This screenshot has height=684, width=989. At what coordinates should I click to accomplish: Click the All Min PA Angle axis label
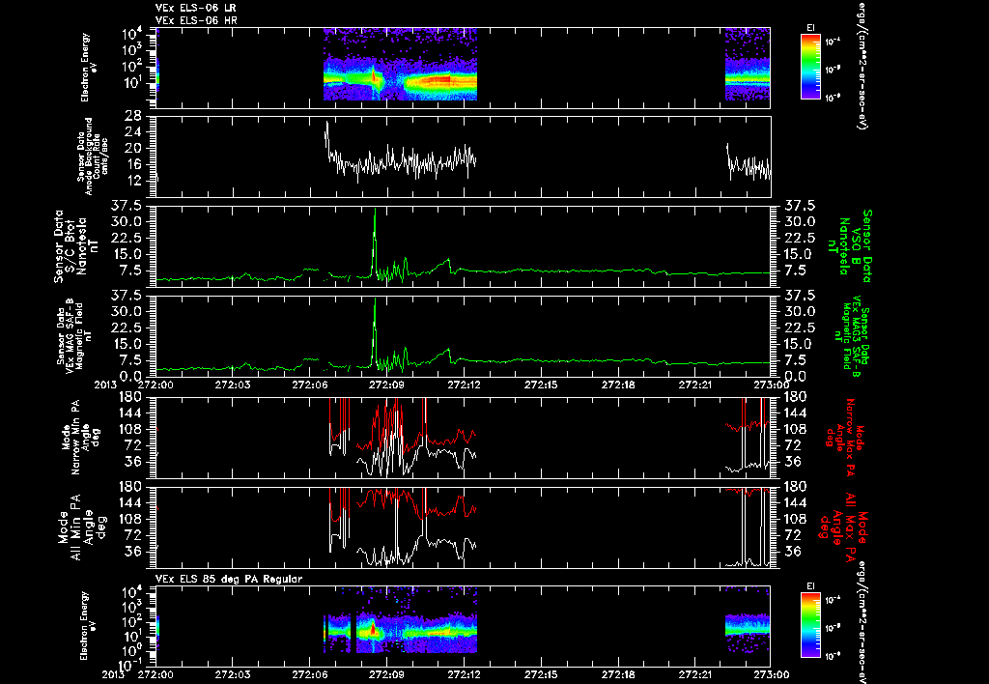(x=85, y=527)
